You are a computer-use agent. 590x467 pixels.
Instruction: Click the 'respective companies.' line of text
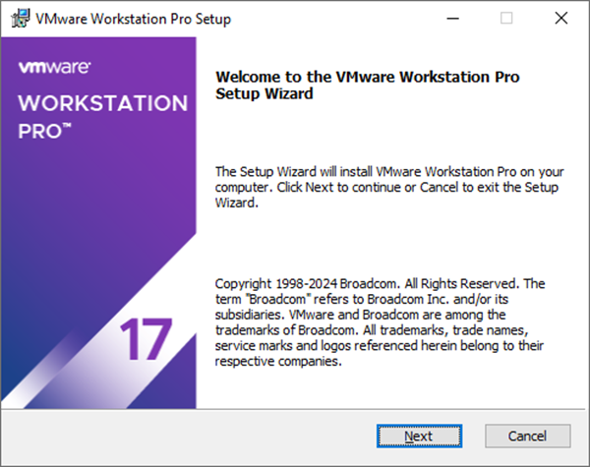[278, 361]
